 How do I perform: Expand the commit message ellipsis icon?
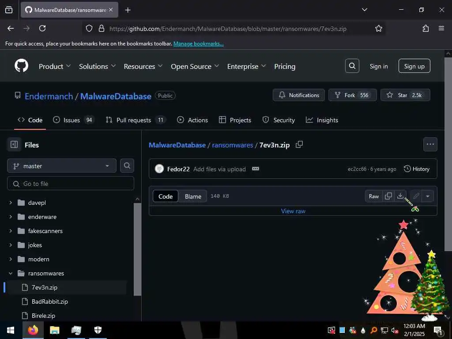(x=256, y=169)
